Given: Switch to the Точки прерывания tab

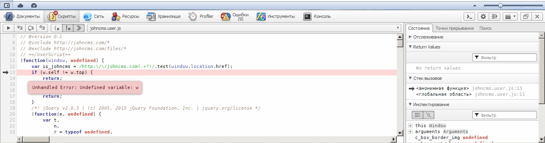Looking at the screenshot, I should tap(454, 28).
